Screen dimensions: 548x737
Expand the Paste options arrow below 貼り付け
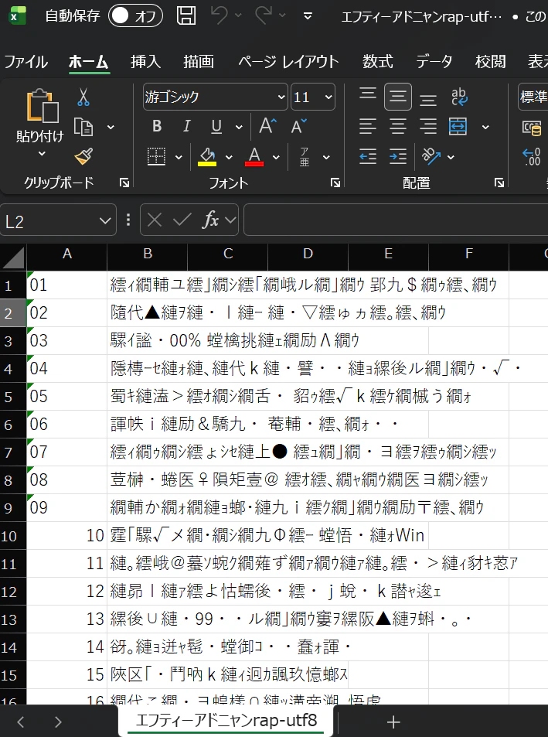point(42,154)
